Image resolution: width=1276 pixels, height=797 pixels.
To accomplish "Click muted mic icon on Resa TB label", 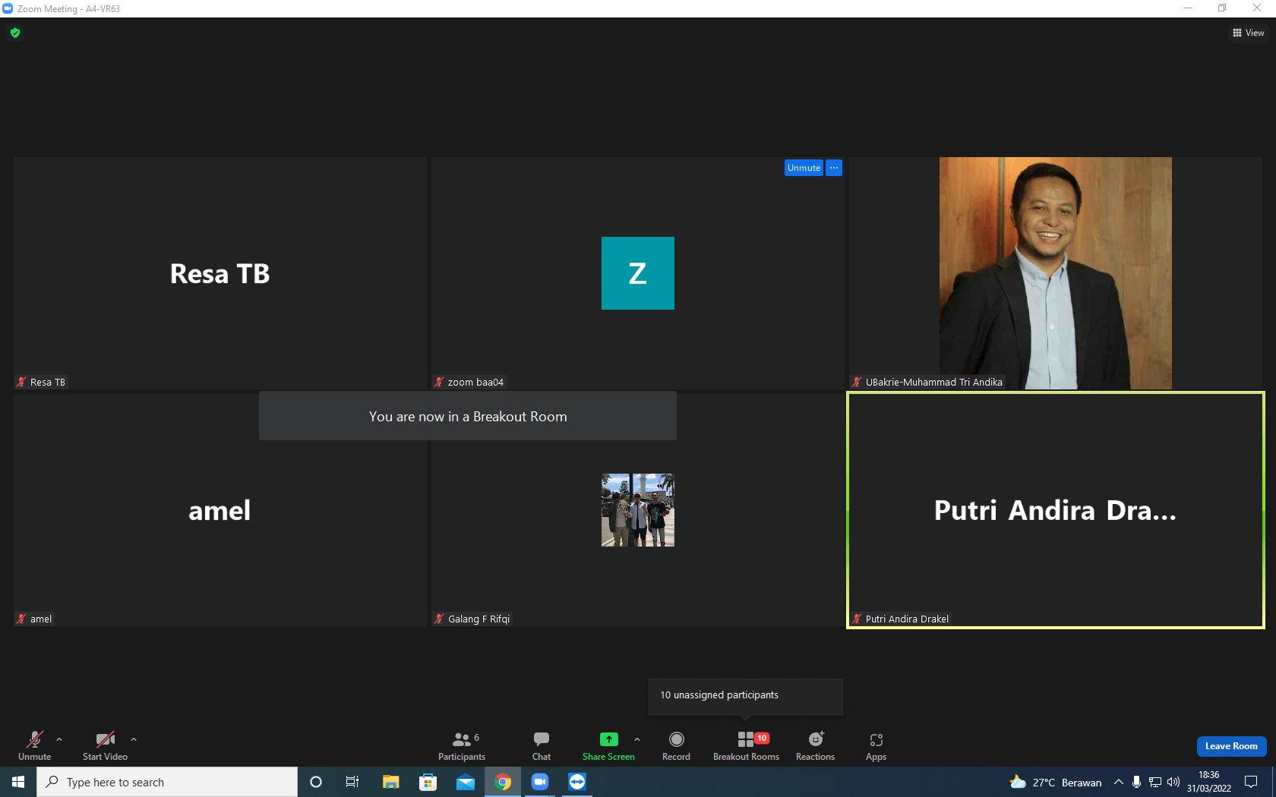I will point(21,382).
